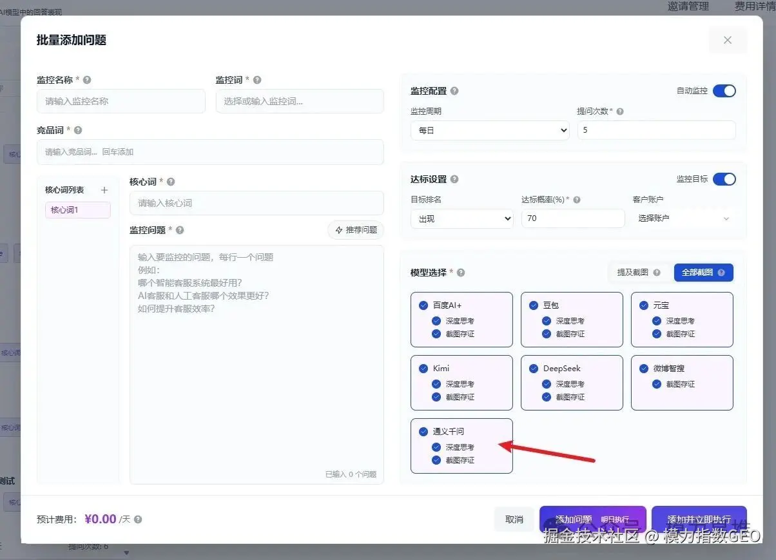Click the help icon next to 监控词
Screen dimensions: 776x560
(x=257, y=80)
